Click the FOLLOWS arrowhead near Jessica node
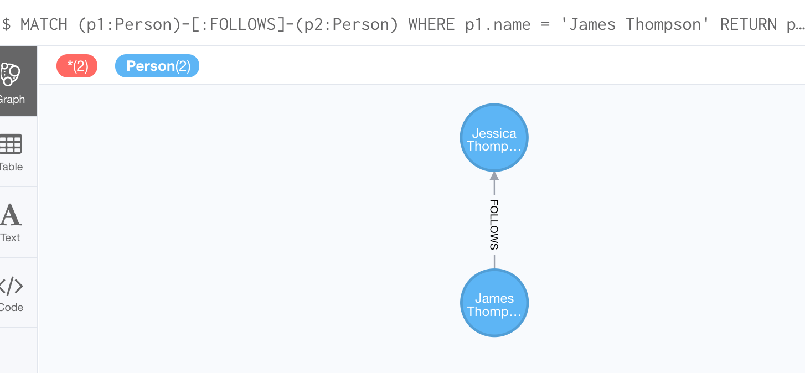Image resolution: width=805 pixels, height=373 pixels. point(494,176)
